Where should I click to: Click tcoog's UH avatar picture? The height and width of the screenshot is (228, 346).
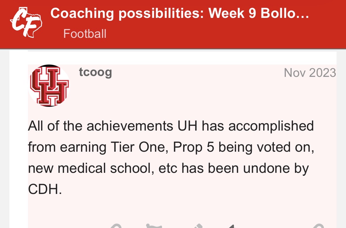49,86
